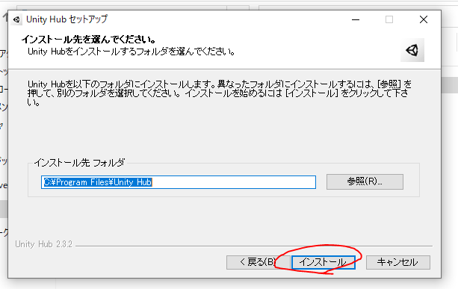Click subtitle Unity Hubをインストールするフォルダを選んでください。
458x289 pixels.
tap(131, 52)
